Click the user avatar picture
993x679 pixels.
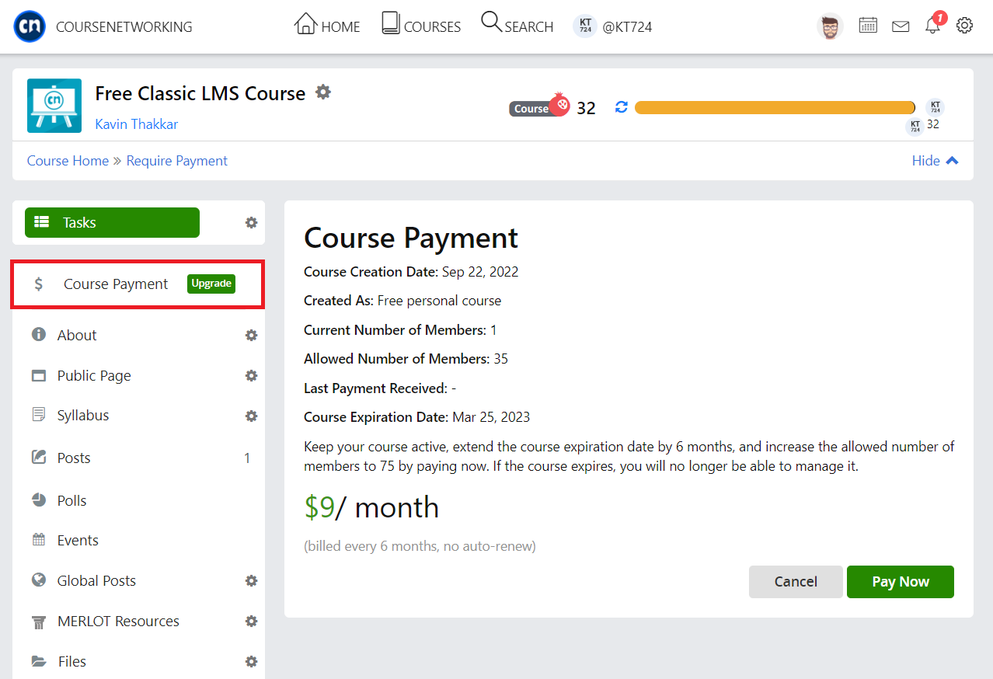830,26
